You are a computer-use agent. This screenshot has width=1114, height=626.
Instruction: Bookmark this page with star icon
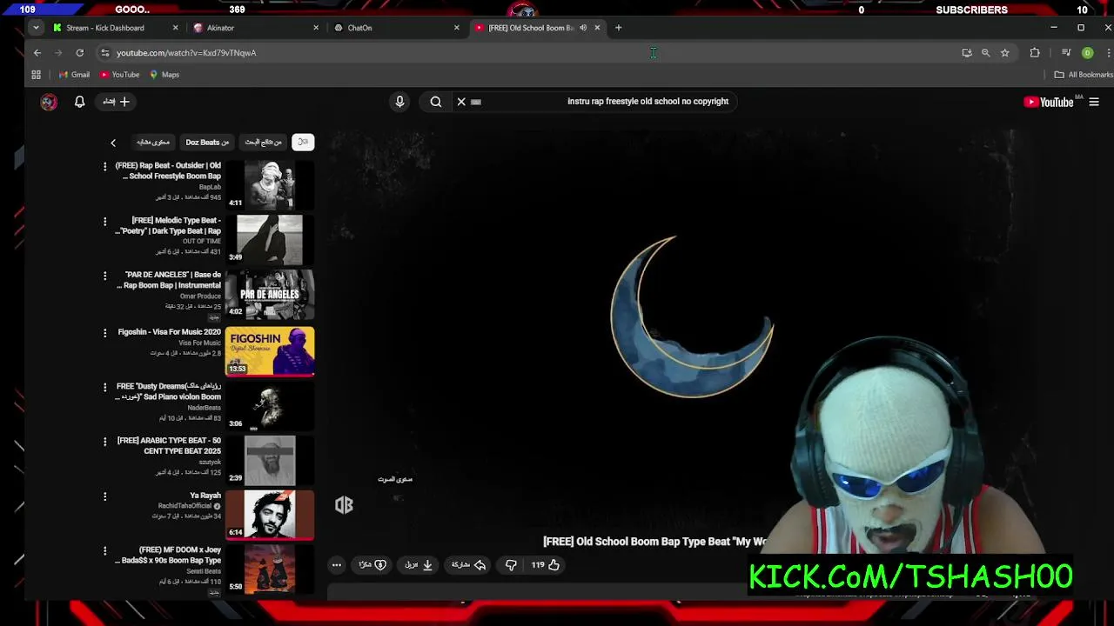[x=1004, y=53]
